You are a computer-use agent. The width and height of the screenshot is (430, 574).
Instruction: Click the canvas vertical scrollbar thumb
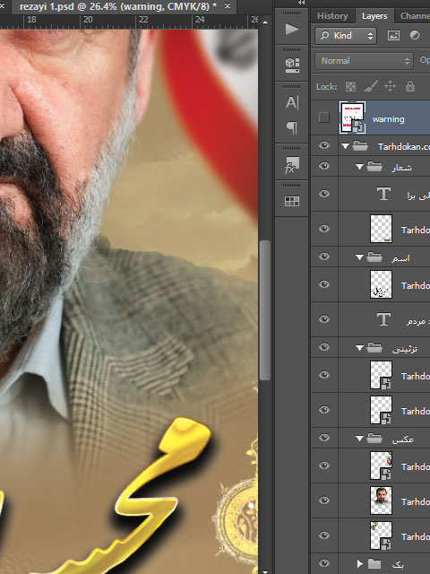tap(265, 310)
